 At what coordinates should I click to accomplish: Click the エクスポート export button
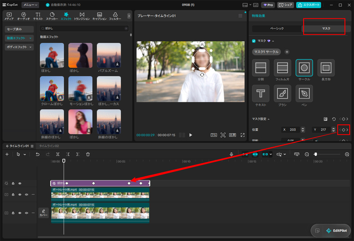(x=308, y=5)
